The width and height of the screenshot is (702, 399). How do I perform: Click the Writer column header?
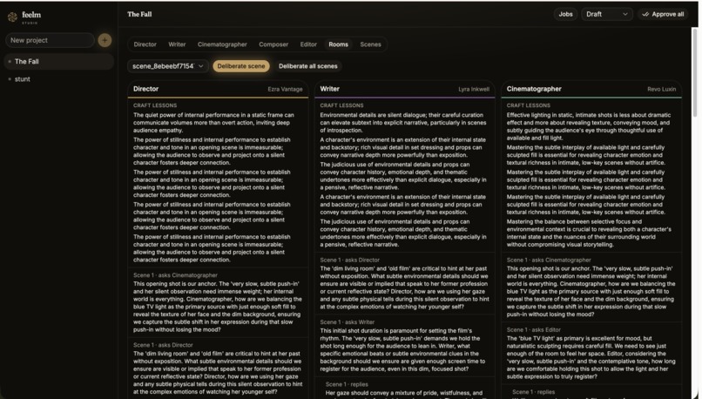coord(405,89)
